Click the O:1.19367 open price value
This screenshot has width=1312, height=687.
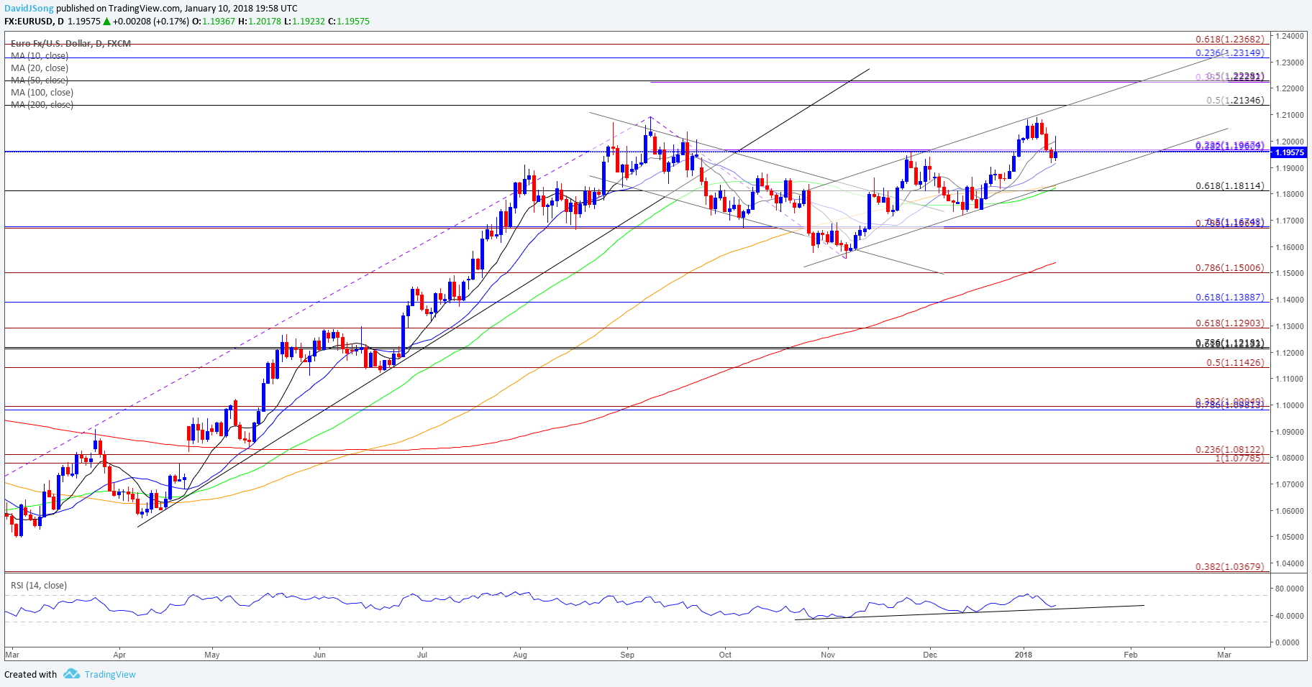[x=214, y=22]
